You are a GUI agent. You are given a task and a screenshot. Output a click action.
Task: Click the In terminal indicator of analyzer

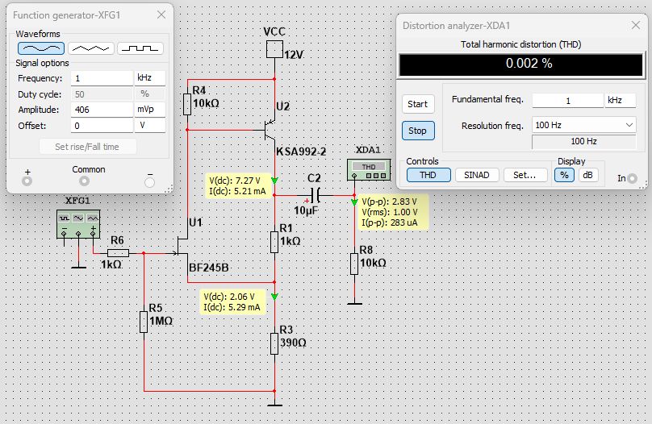click(632, 179)
